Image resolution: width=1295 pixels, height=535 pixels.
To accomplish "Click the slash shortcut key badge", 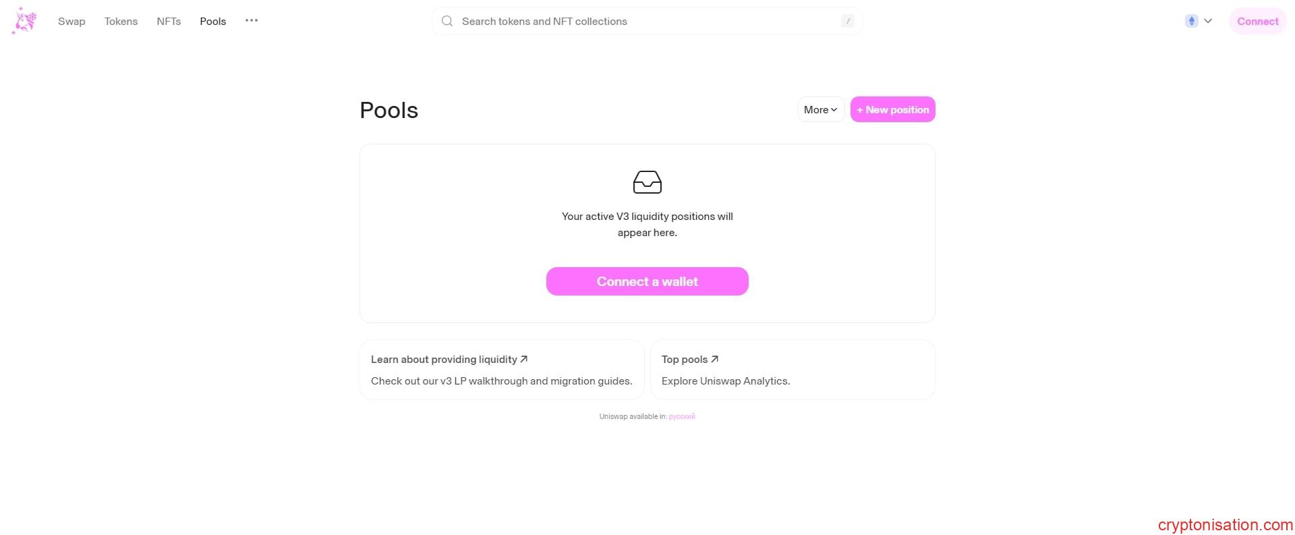I will pos(847,21).
